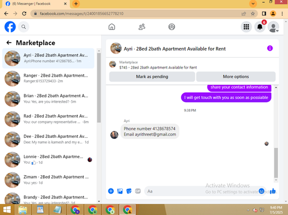288x215 pixels.
Task: Click the chat scroll-up arrow
Action: [x=276, y=88]
